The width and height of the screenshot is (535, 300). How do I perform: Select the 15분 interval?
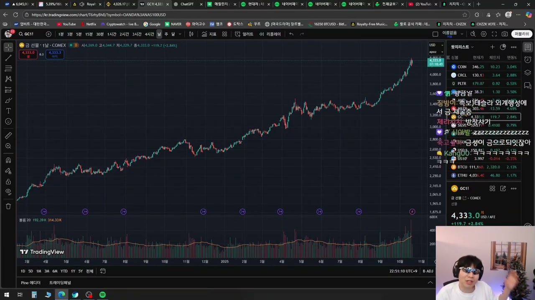(89, 34)
